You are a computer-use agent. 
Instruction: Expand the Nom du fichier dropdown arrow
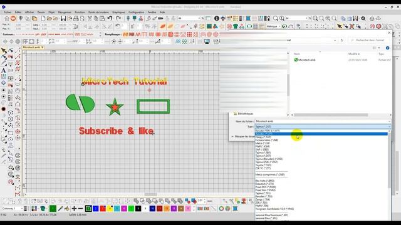click(x=389, y=121)
